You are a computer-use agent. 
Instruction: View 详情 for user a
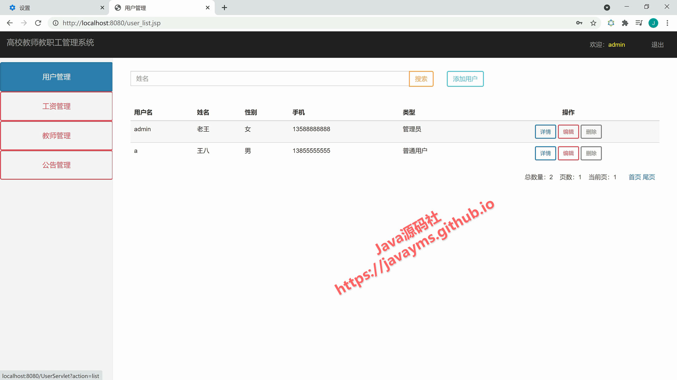pyautogui.click(x=545, y=153)
